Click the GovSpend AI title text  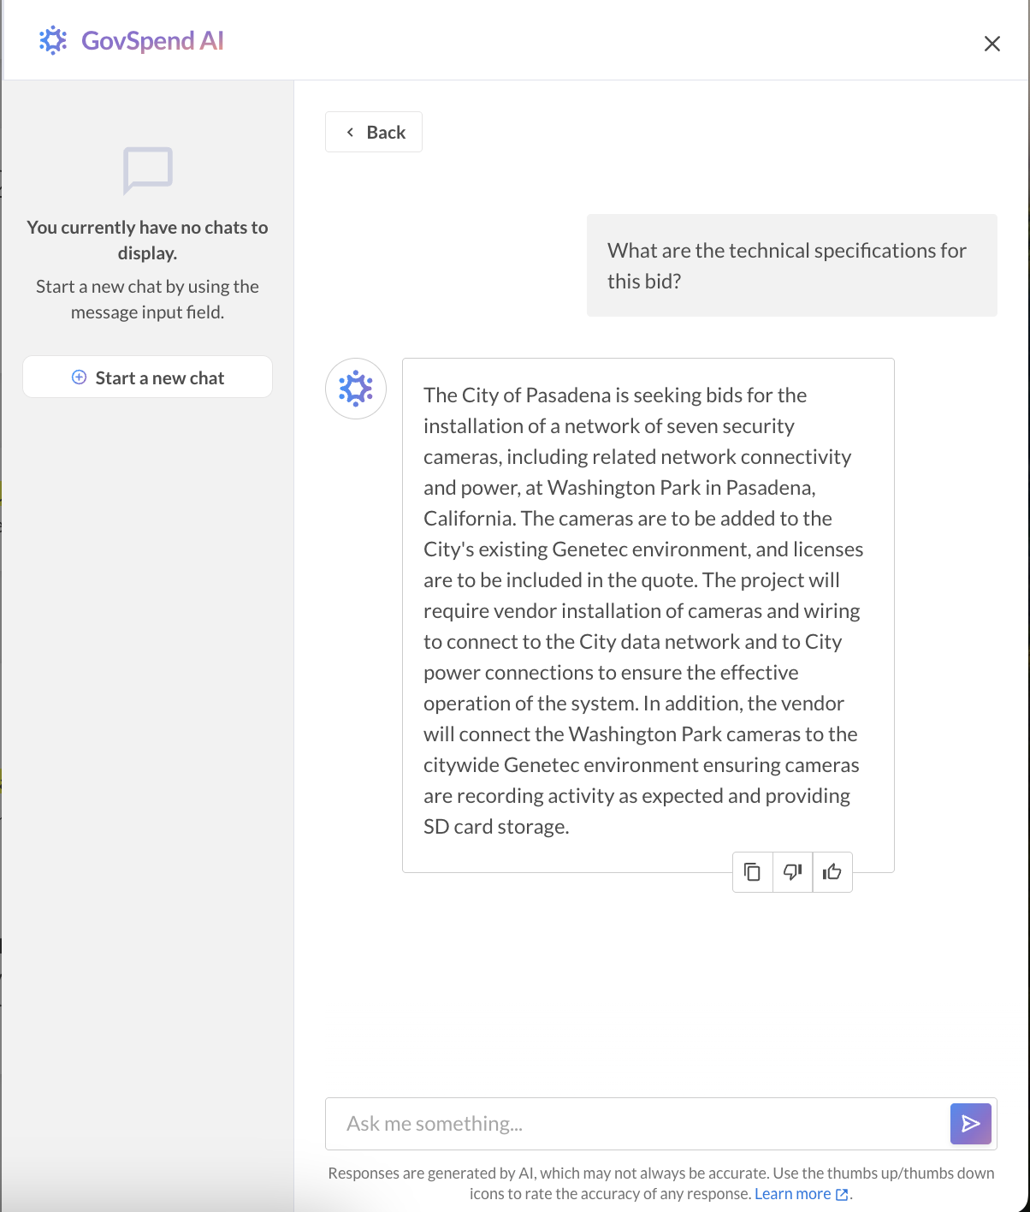click(151, 40)
